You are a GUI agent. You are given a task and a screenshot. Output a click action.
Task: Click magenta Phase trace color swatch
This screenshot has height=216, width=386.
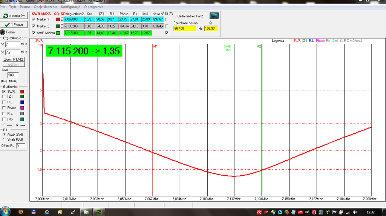[22, 108]
